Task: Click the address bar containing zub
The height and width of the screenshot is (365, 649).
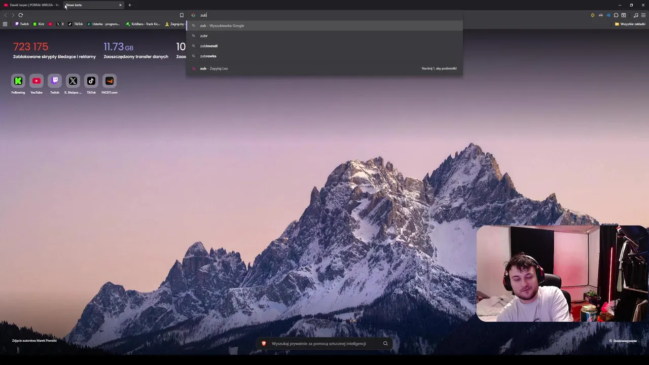Action: [324, 15]
